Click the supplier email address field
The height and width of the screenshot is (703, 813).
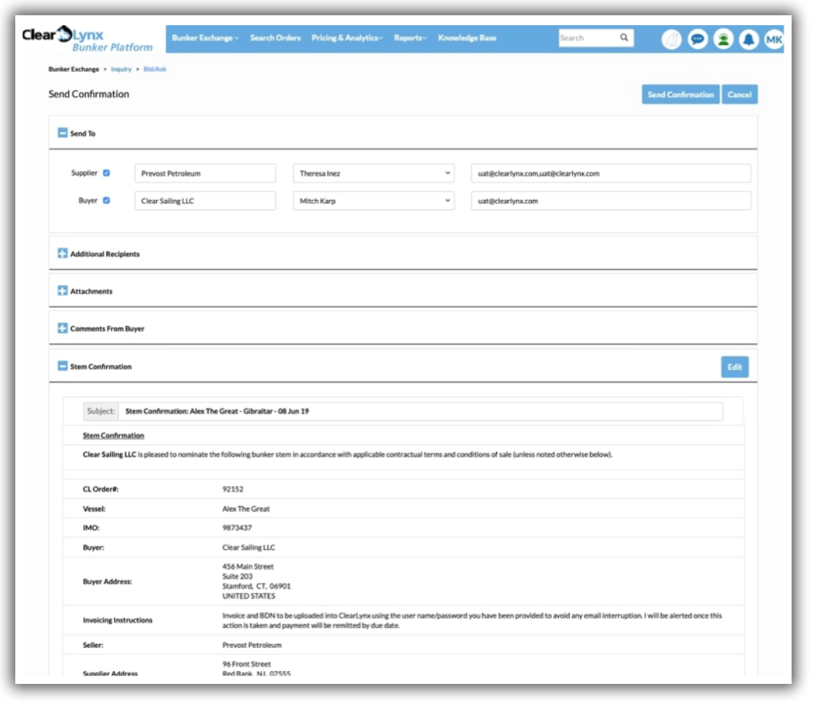click(611, 173)
